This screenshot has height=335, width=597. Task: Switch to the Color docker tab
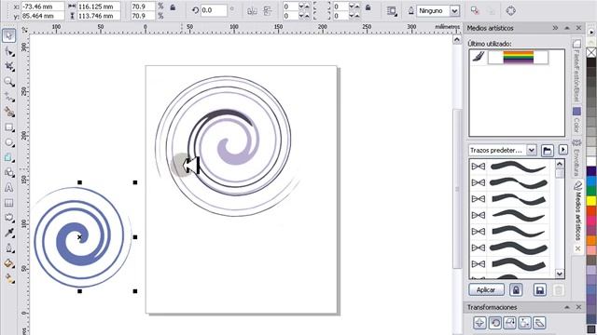click(x=576, y=120)
